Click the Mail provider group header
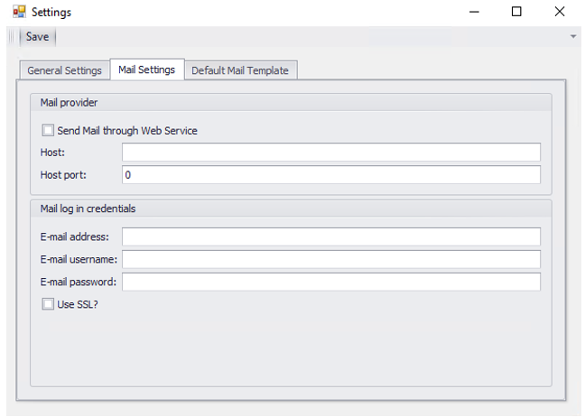Screen dimensions: 585x417 click(70, 102)
